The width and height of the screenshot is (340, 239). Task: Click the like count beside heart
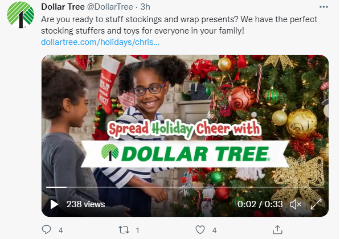(x=215, y=230)
